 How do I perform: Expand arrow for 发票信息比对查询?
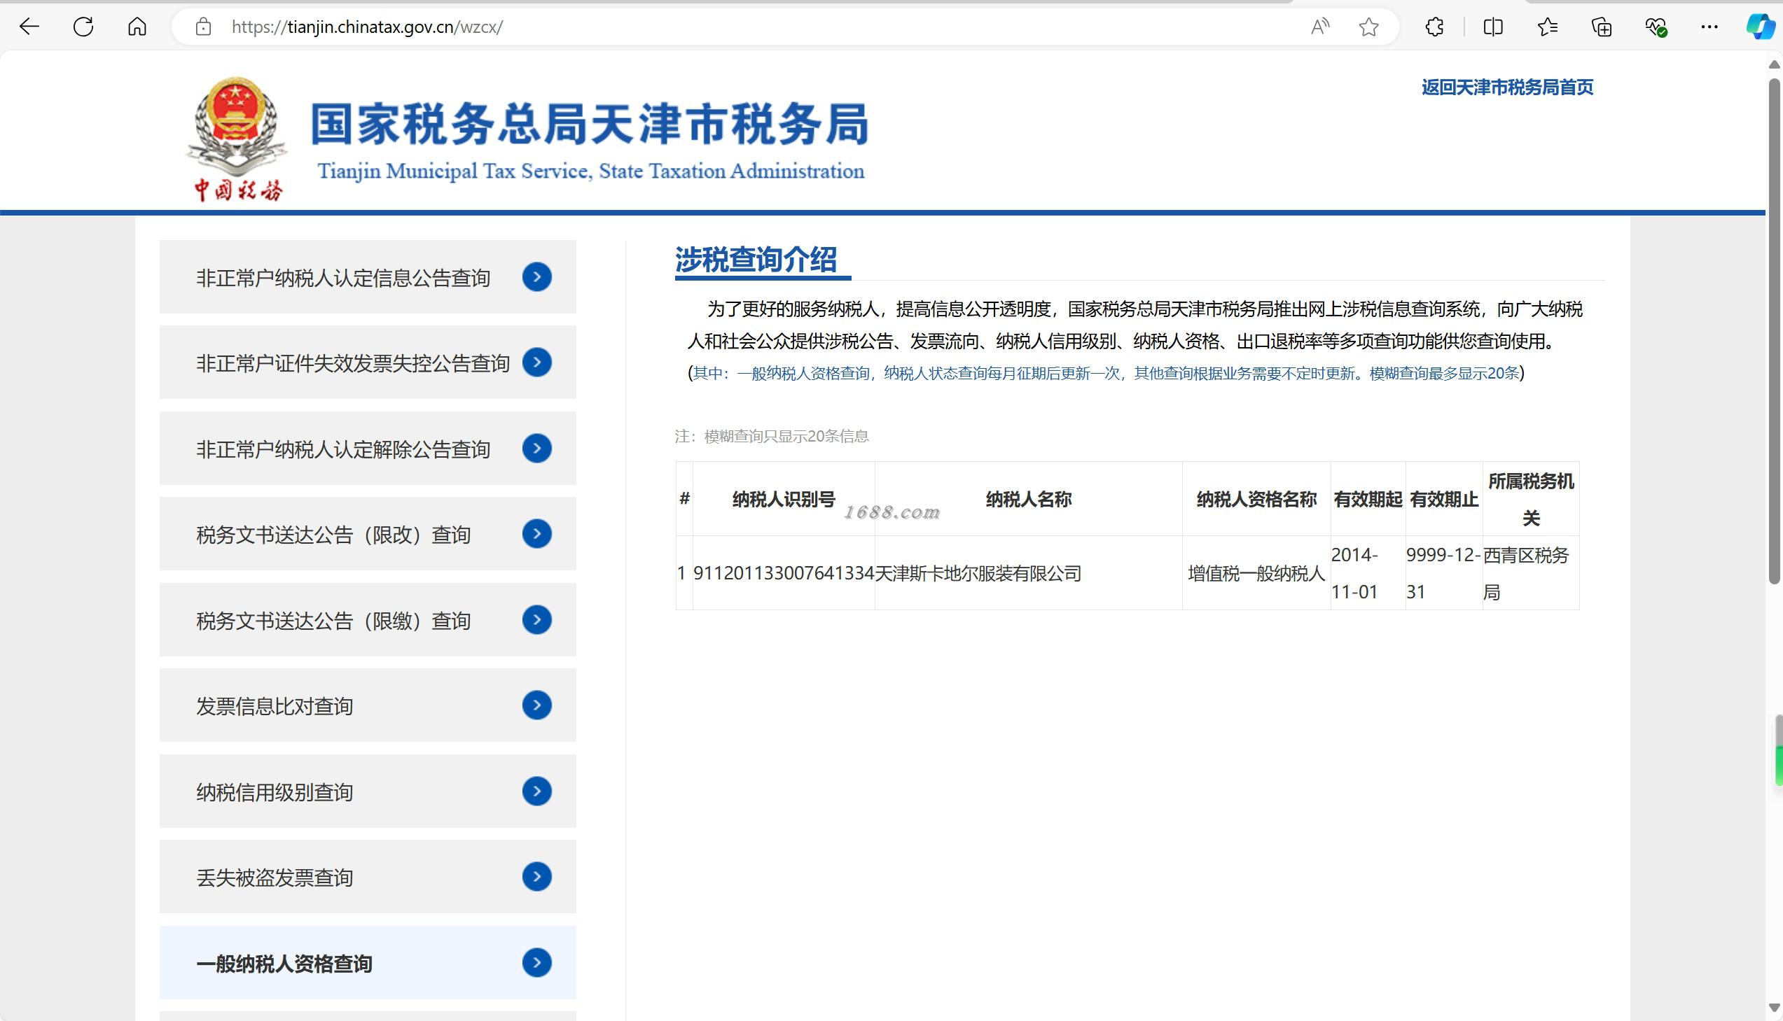pos(537,705)
